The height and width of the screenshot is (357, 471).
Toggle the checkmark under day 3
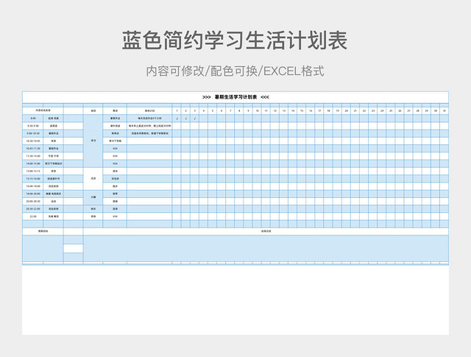(194, 119)
